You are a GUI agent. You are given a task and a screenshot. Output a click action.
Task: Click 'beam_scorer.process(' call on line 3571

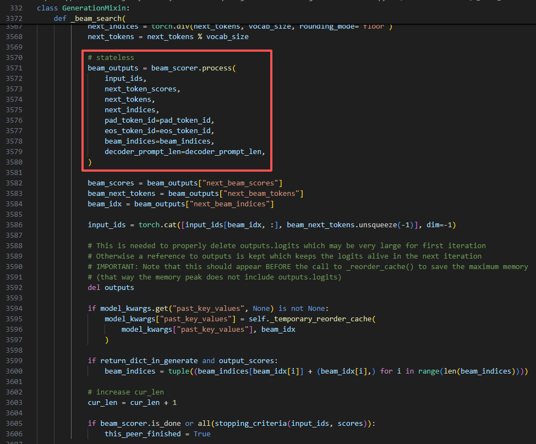coord(194,68)
